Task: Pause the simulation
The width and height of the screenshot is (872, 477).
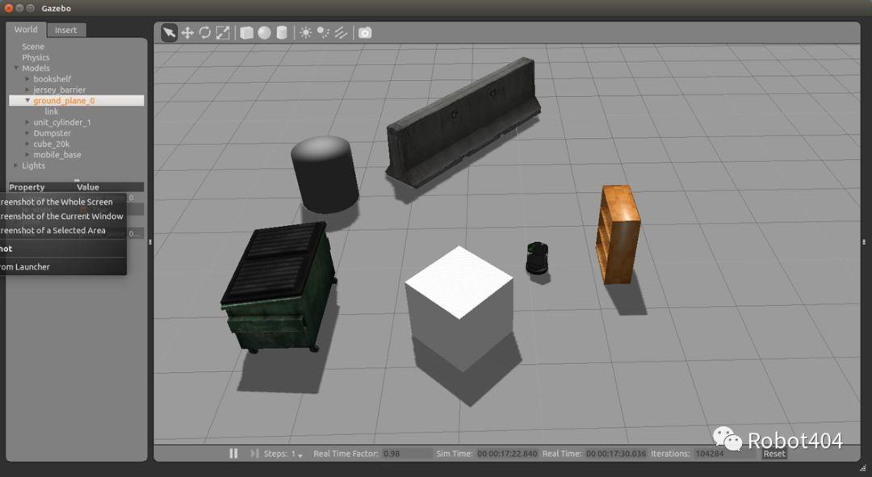Action: tap(233, 454)
